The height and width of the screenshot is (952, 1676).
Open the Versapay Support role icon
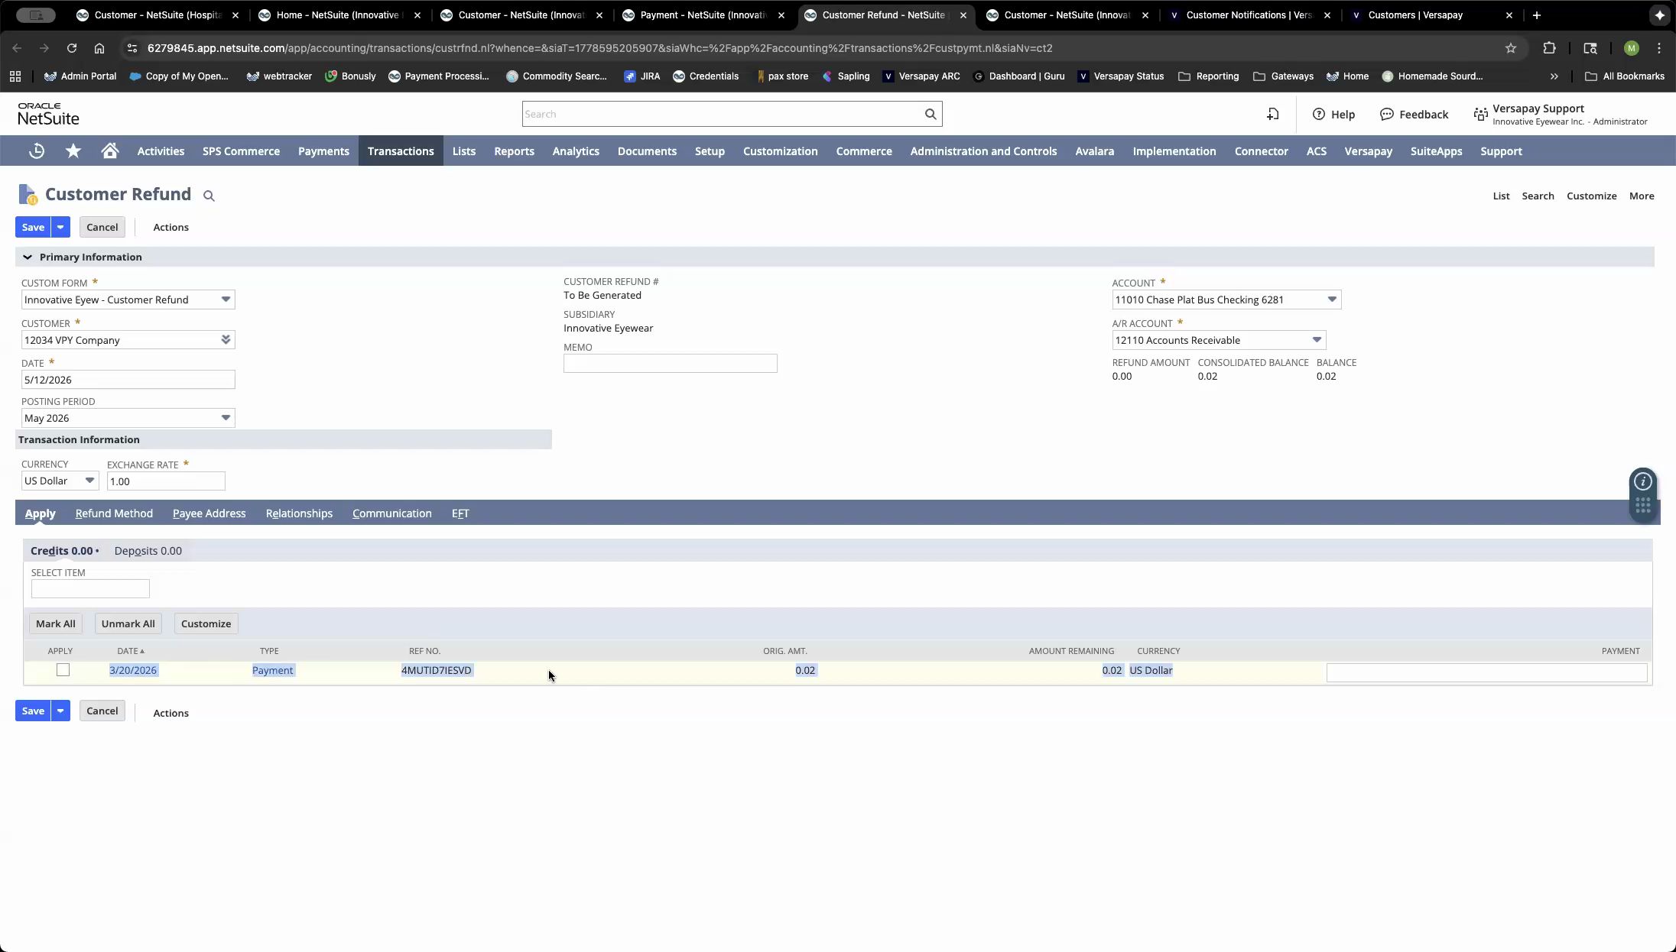(1481, 115)
